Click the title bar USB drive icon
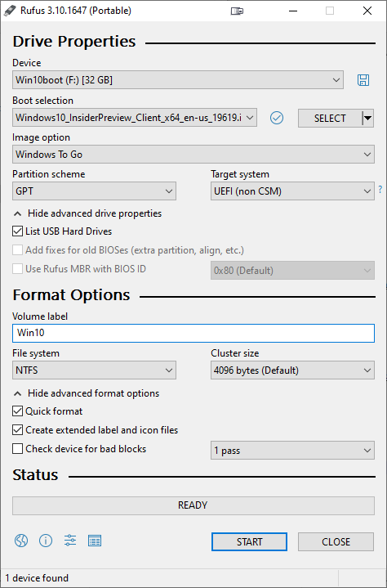387x588 pixels. (237, 11)
